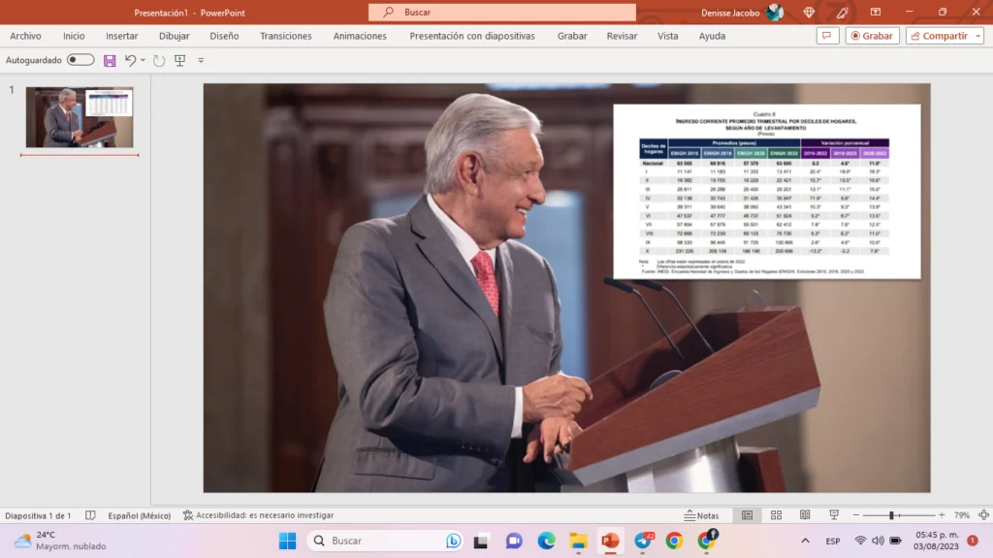
Task: Click the PowerPoint taskbar icon
Action: pos(611,541)
